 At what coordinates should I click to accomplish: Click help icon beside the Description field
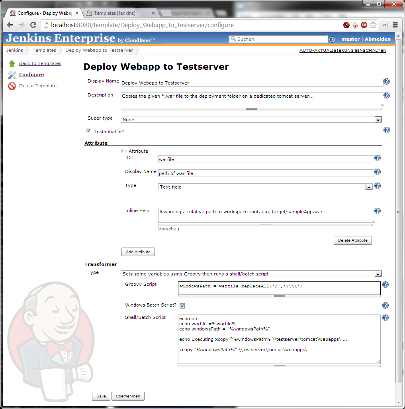[386, 95]
